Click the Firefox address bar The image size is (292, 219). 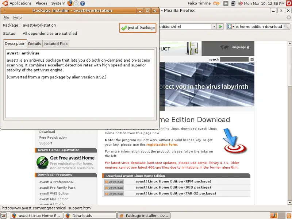185,27
